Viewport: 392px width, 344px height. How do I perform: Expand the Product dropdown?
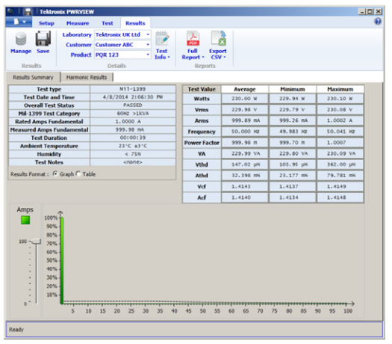(148, 55)
